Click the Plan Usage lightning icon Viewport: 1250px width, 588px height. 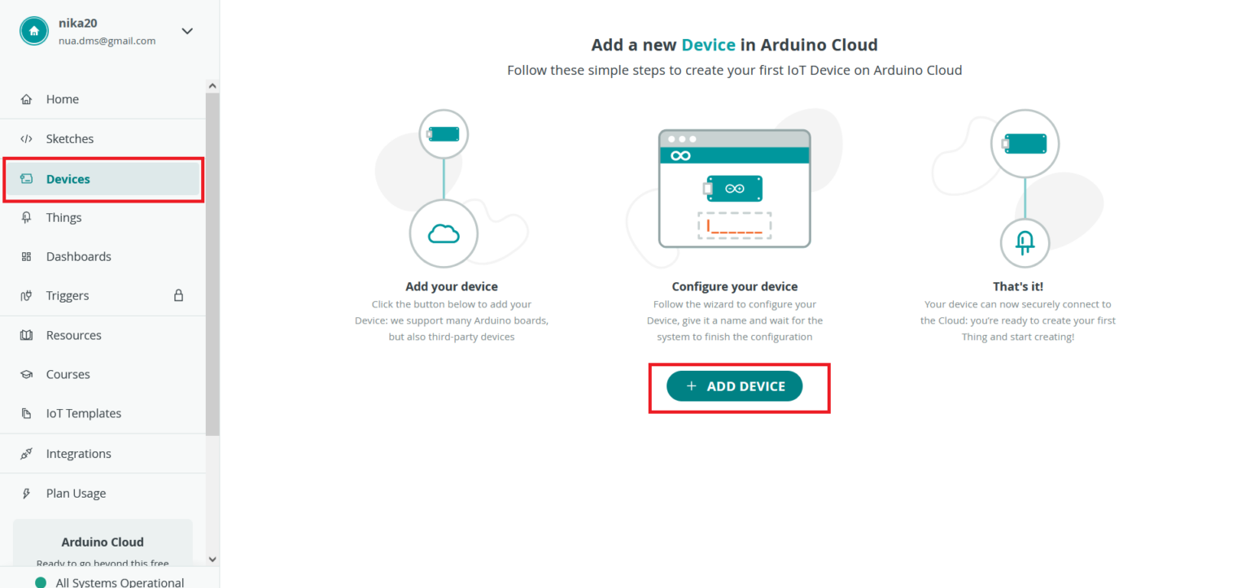tap(26, 494)
